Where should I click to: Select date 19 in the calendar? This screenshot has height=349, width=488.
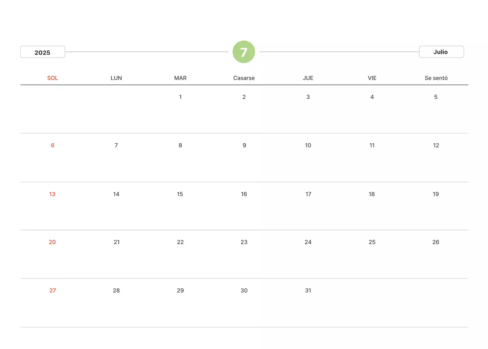436,194
